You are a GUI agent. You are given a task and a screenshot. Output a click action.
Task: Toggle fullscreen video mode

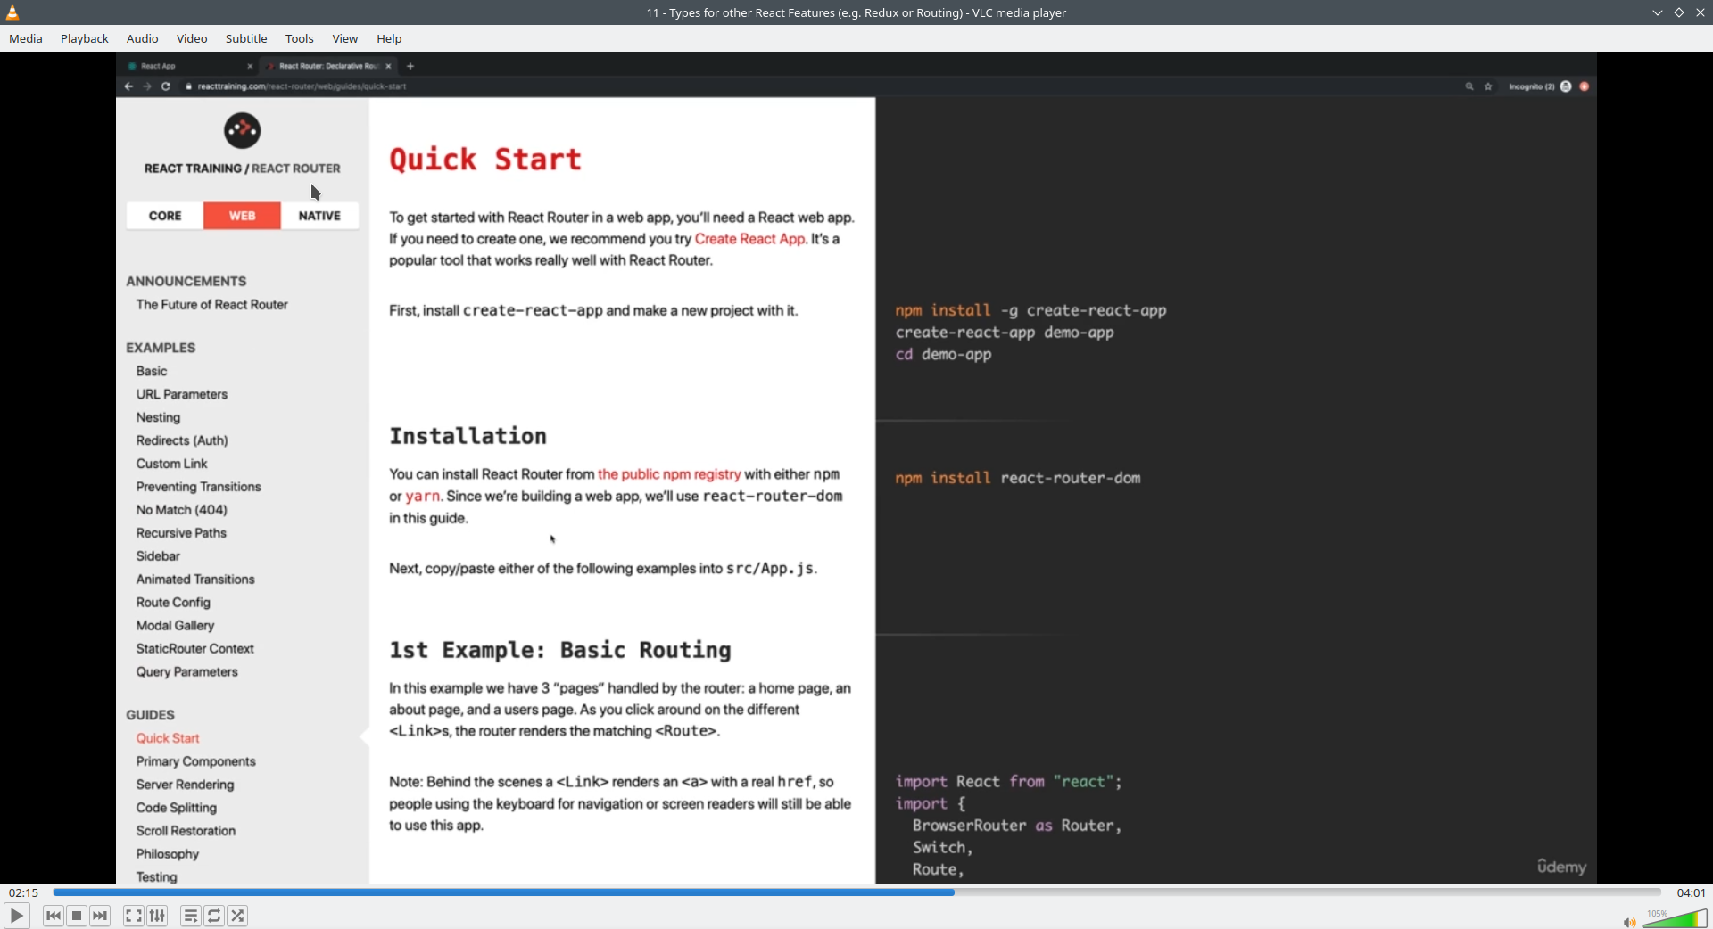pyautogui.click(x=133, y=916)
